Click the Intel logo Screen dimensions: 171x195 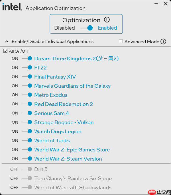tap(12, 7)
